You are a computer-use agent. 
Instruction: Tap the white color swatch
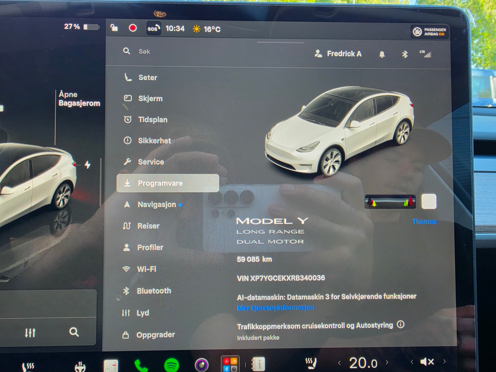(429, 201)
